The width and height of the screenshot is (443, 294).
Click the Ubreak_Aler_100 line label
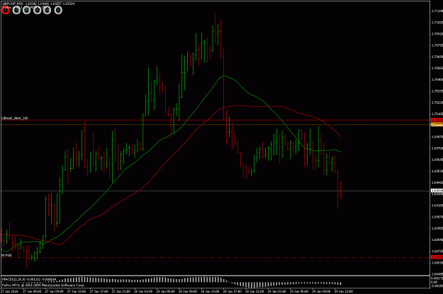tap(15, 118)
